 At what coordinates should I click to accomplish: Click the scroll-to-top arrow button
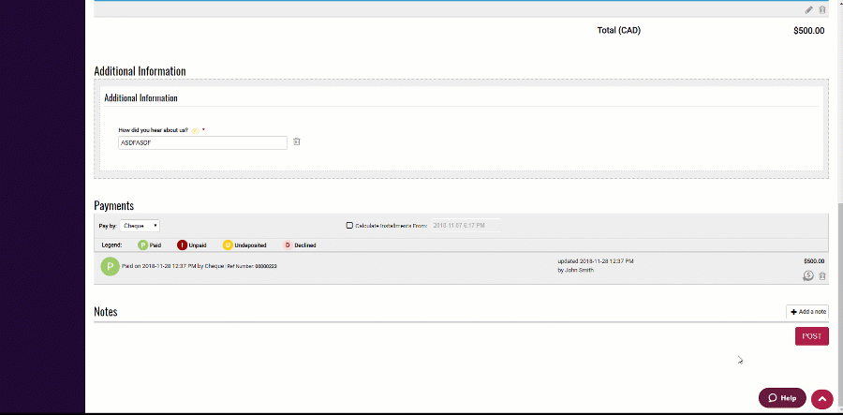tap(822, 399)
